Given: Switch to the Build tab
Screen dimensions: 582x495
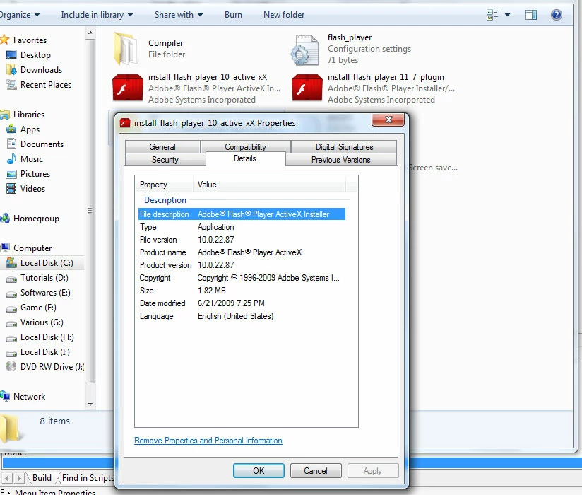Looking at the screenshot, I should (42, 478).
